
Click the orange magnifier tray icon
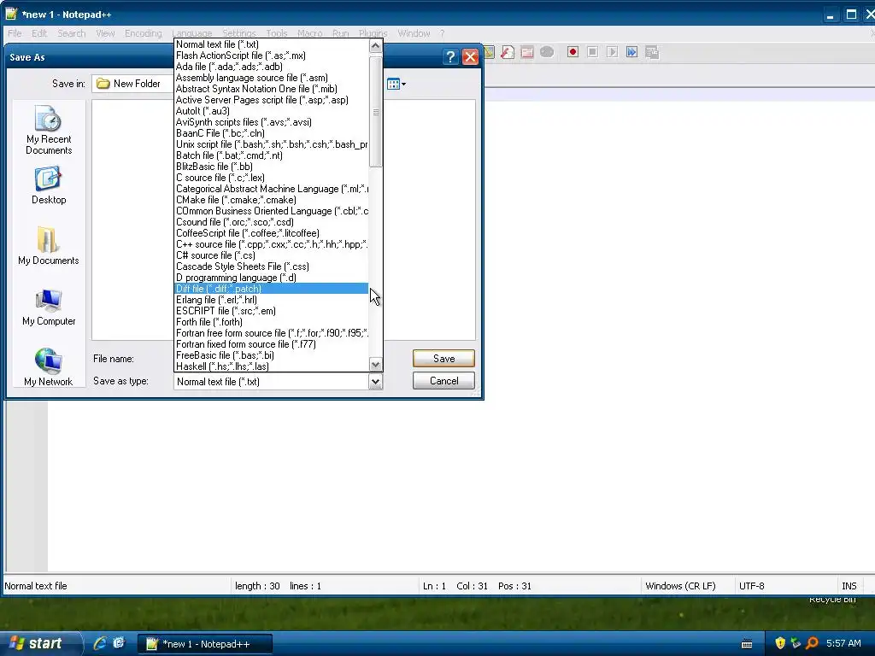[812, 643]
